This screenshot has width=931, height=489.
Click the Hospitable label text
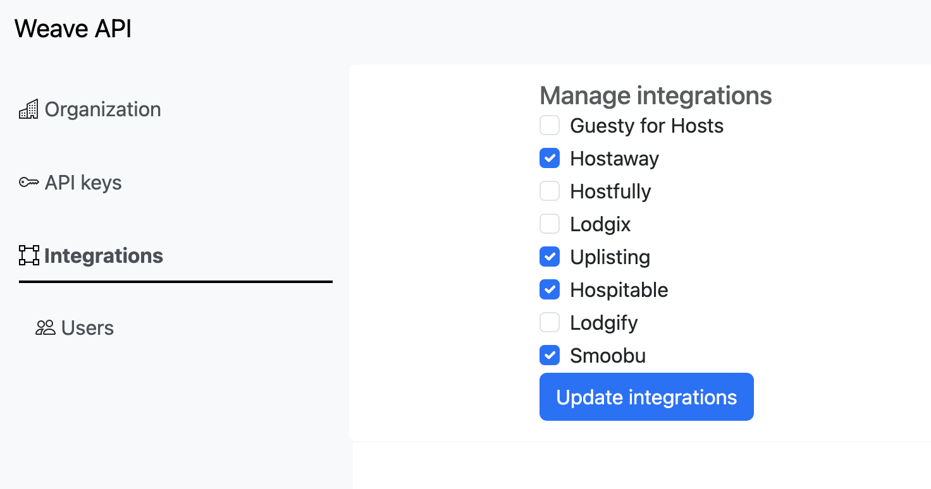619,290
